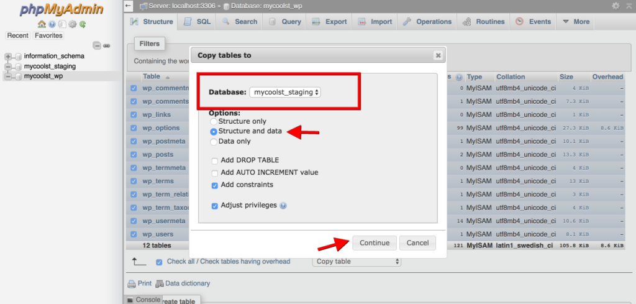Select the Structure only radio option
This screenshot has height=304, width=636.
click(214, 121)
